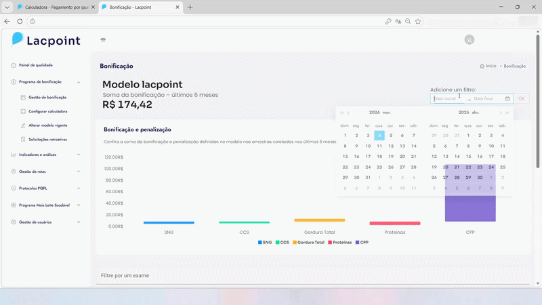Open the 2026 year selector for março
Viewport: 542px width, 305px height.
click(375, 113)
